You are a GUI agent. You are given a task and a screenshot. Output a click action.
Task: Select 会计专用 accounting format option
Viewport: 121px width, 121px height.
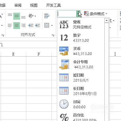(x=81, y=64)
